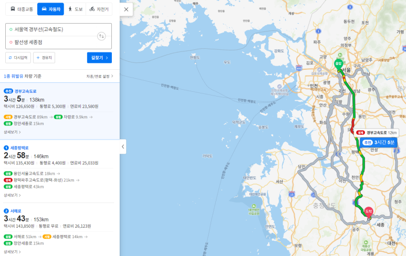Swap origin and destination with the arrows icon
The height and width of the screenshot is (256, 406).
pyautogui.click(x=101, y=36)
